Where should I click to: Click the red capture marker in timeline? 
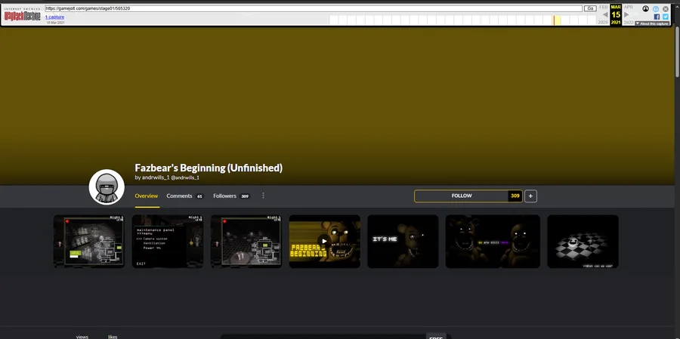pyautogui.click(x=554, y=20)
